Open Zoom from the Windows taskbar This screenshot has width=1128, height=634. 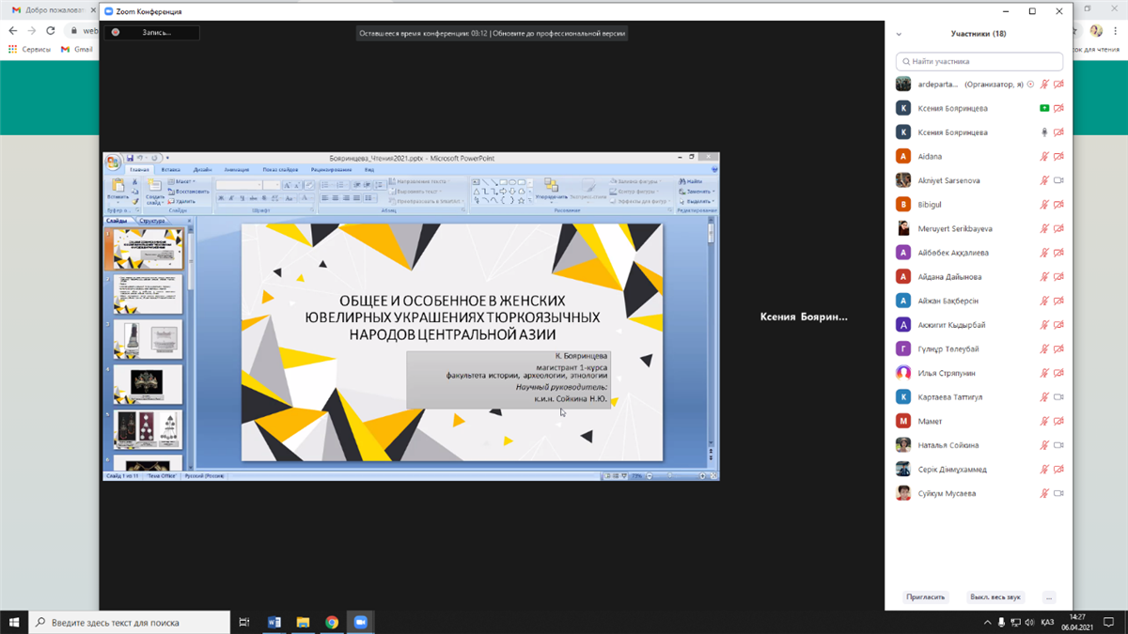pyautogui.click(x=360, y=622)
